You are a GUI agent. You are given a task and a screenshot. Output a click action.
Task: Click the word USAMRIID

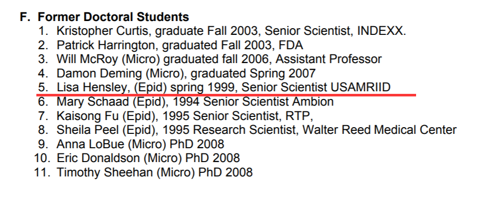coord(361,87)
